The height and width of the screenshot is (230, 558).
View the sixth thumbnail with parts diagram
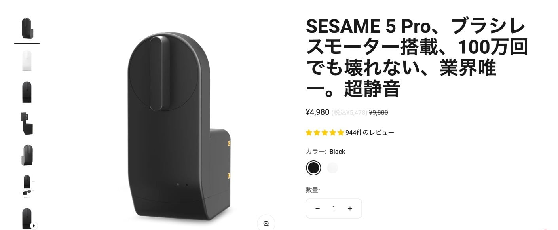click(x=27, y=186)
